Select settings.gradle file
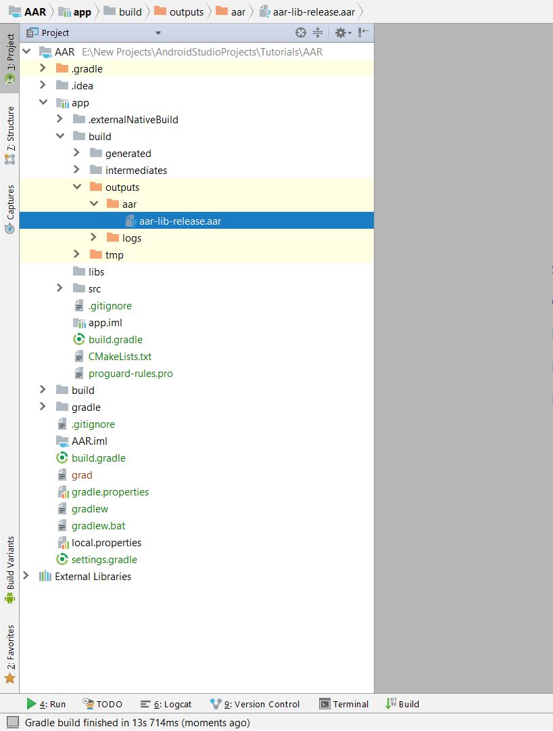The height and width of the screenshot is (731, 553). 197,560
